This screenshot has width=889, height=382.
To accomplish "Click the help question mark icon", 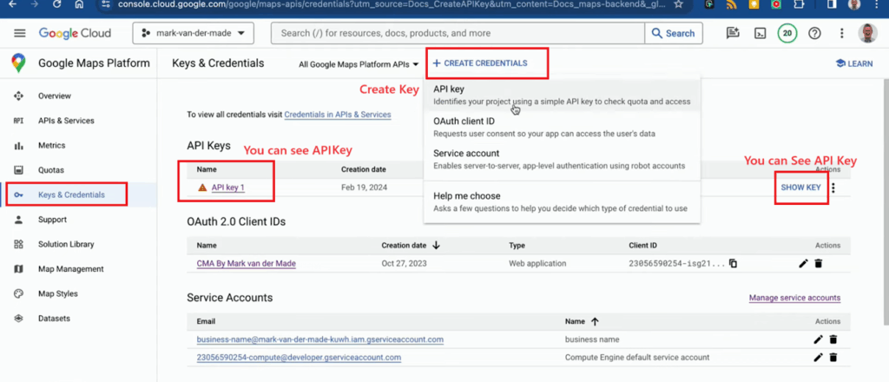I will coord(814,34).
